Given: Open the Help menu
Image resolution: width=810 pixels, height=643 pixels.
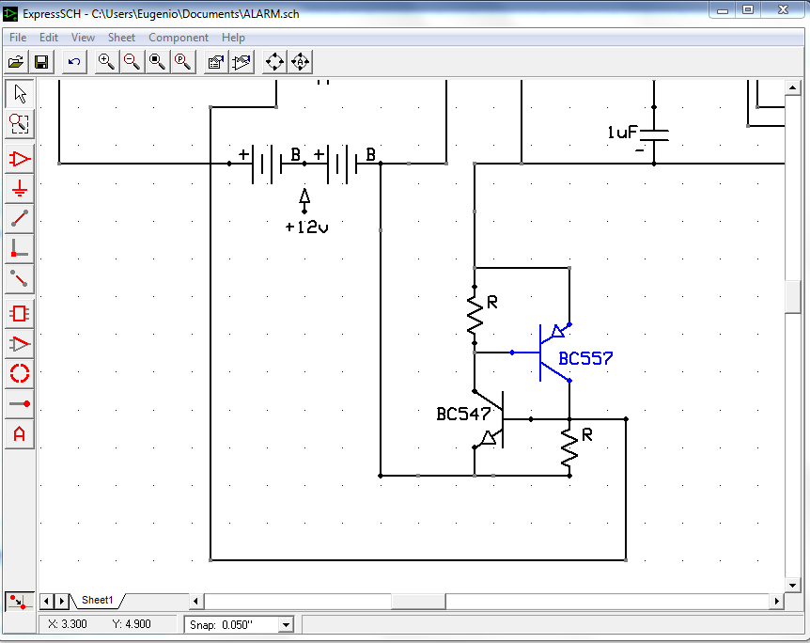Looking at the screenshot, I should point(233,38).
